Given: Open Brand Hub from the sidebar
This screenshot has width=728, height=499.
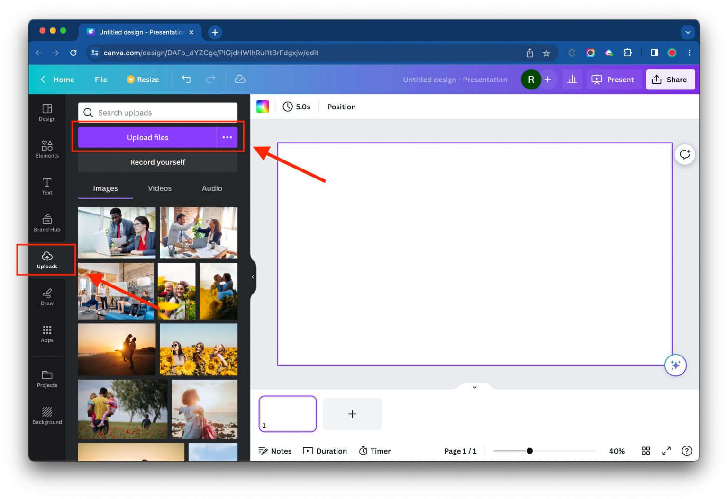Looking at the screenshot, I should coord(46,223).
